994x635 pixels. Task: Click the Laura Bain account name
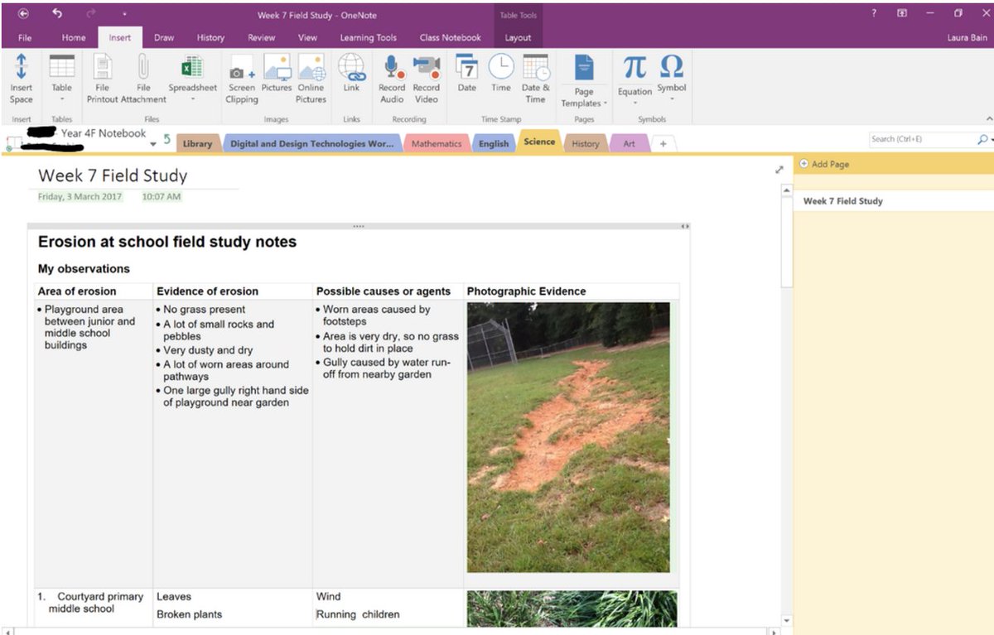[967, 37]
